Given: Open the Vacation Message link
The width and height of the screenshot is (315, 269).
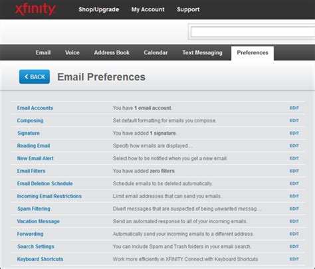Looking at the screenshot, I should [x=39, y=221].
